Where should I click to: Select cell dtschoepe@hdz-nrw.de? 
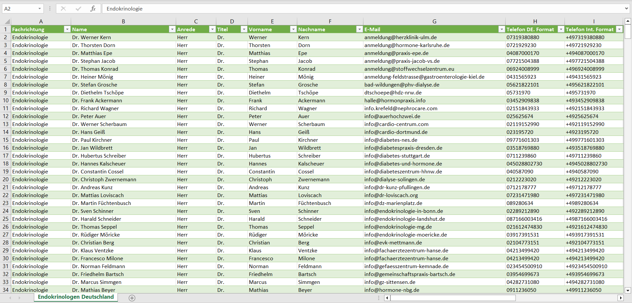click(x=434, y=92)
